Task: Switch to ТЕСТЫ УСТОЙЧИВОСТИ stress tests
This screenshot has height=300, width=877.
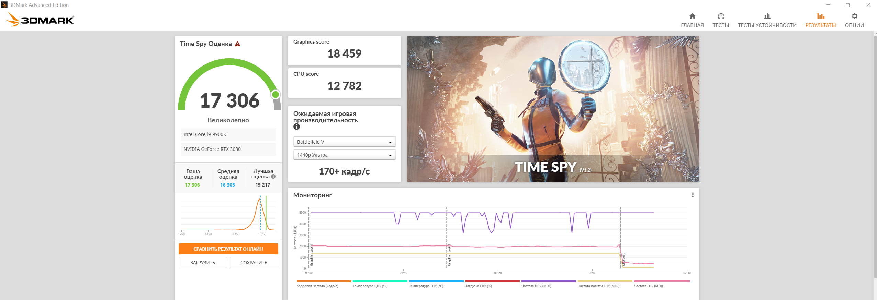Action: pos(767,21)
